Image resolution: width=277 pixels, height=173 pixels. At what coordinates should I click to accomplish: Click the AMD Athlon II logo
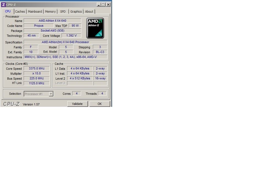95,28
